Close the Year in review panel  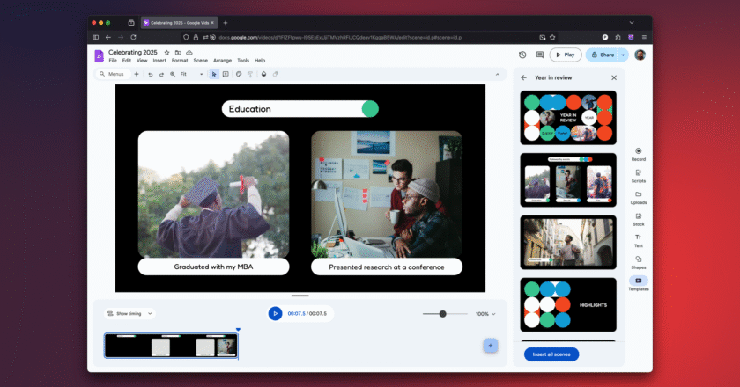tap(614, 77)
